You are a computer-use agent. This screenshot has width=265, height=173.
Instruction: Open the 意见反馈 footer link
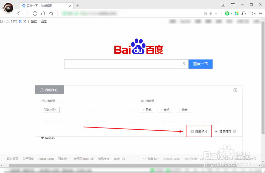[x=104, y=159]
